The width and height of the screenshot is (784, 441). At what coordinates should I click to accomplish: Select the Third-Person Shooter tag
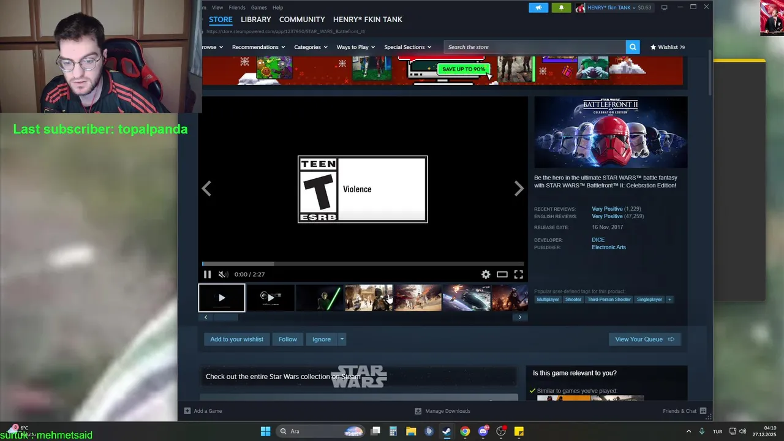pos(609,300)
